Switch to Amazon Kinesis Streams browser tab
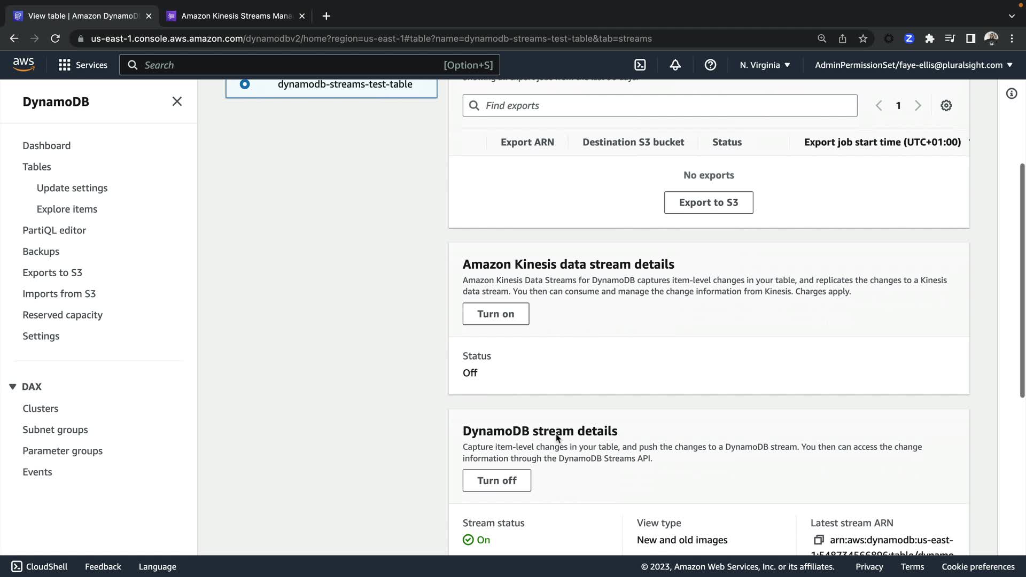This screenshot has height=577, width=1026. coord(236,16)
